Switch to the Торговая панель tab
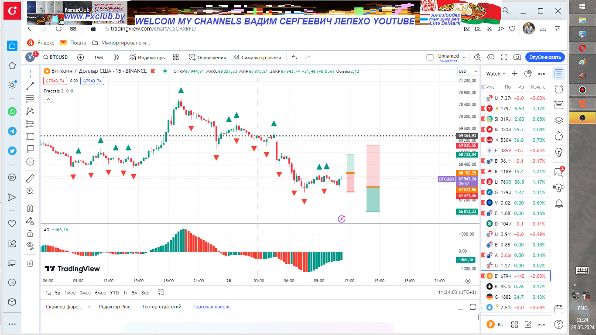Image resolution: width=596 pixels, height=335 pixels. pos(212,307)
